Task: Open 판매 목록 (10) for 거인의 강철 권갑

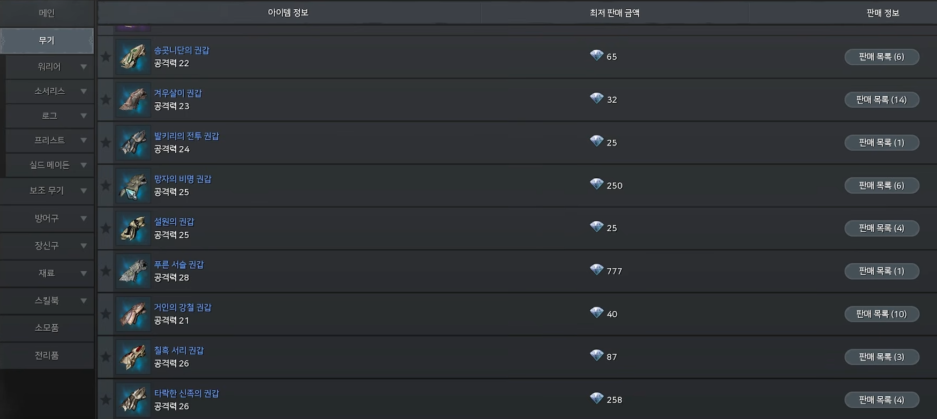Action: click(882, 314)
